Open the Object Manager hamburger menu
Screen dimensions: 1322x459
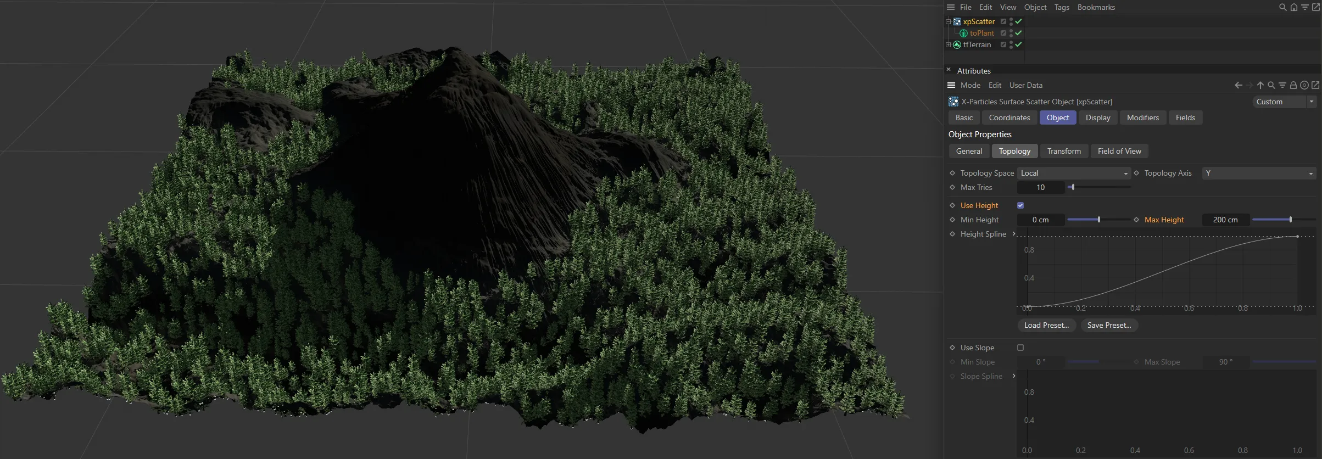click(x=951, y=7)
